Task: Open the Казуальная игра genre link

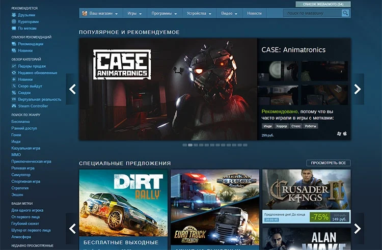Action: [x=26, y=148]
